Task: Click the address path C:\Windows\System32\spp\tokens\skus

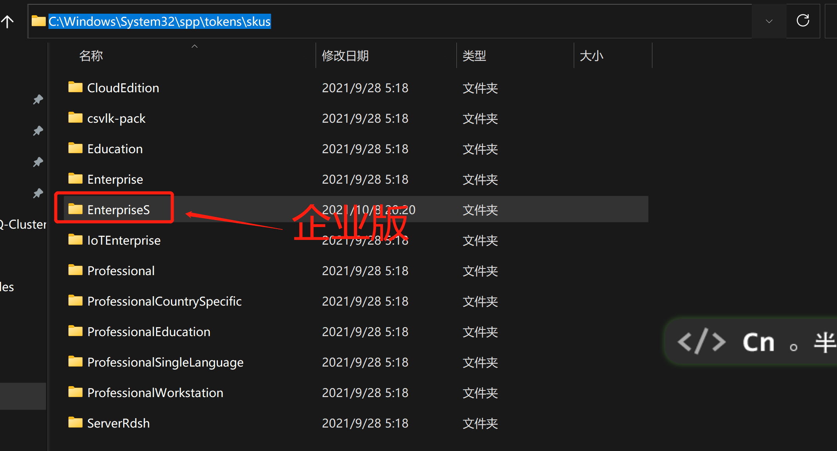Action: (160, 21)
